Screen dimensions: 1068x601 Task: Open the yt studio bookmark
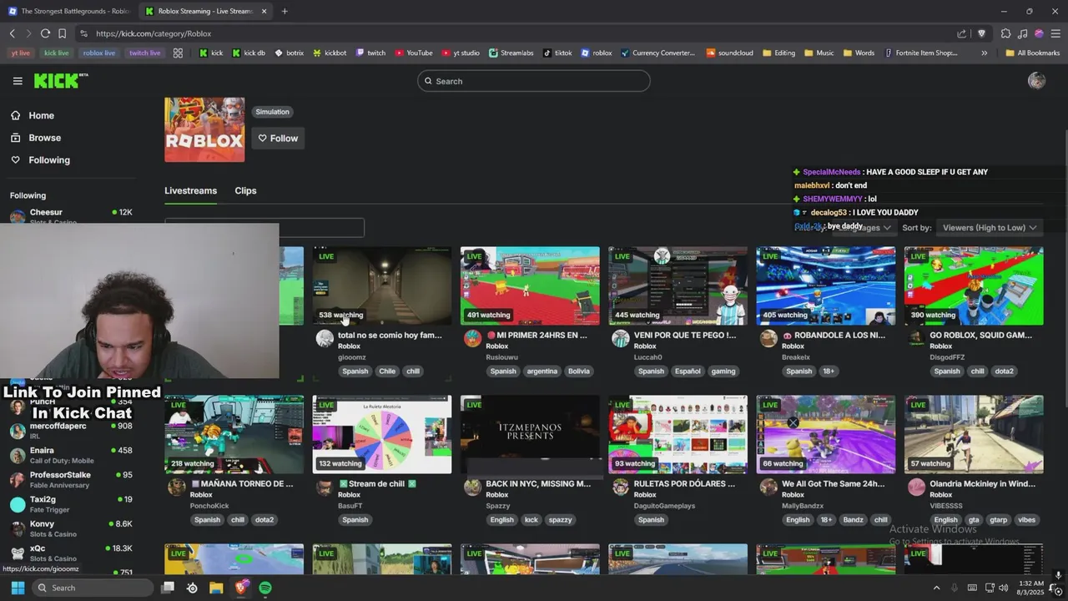tap(461, 53)
